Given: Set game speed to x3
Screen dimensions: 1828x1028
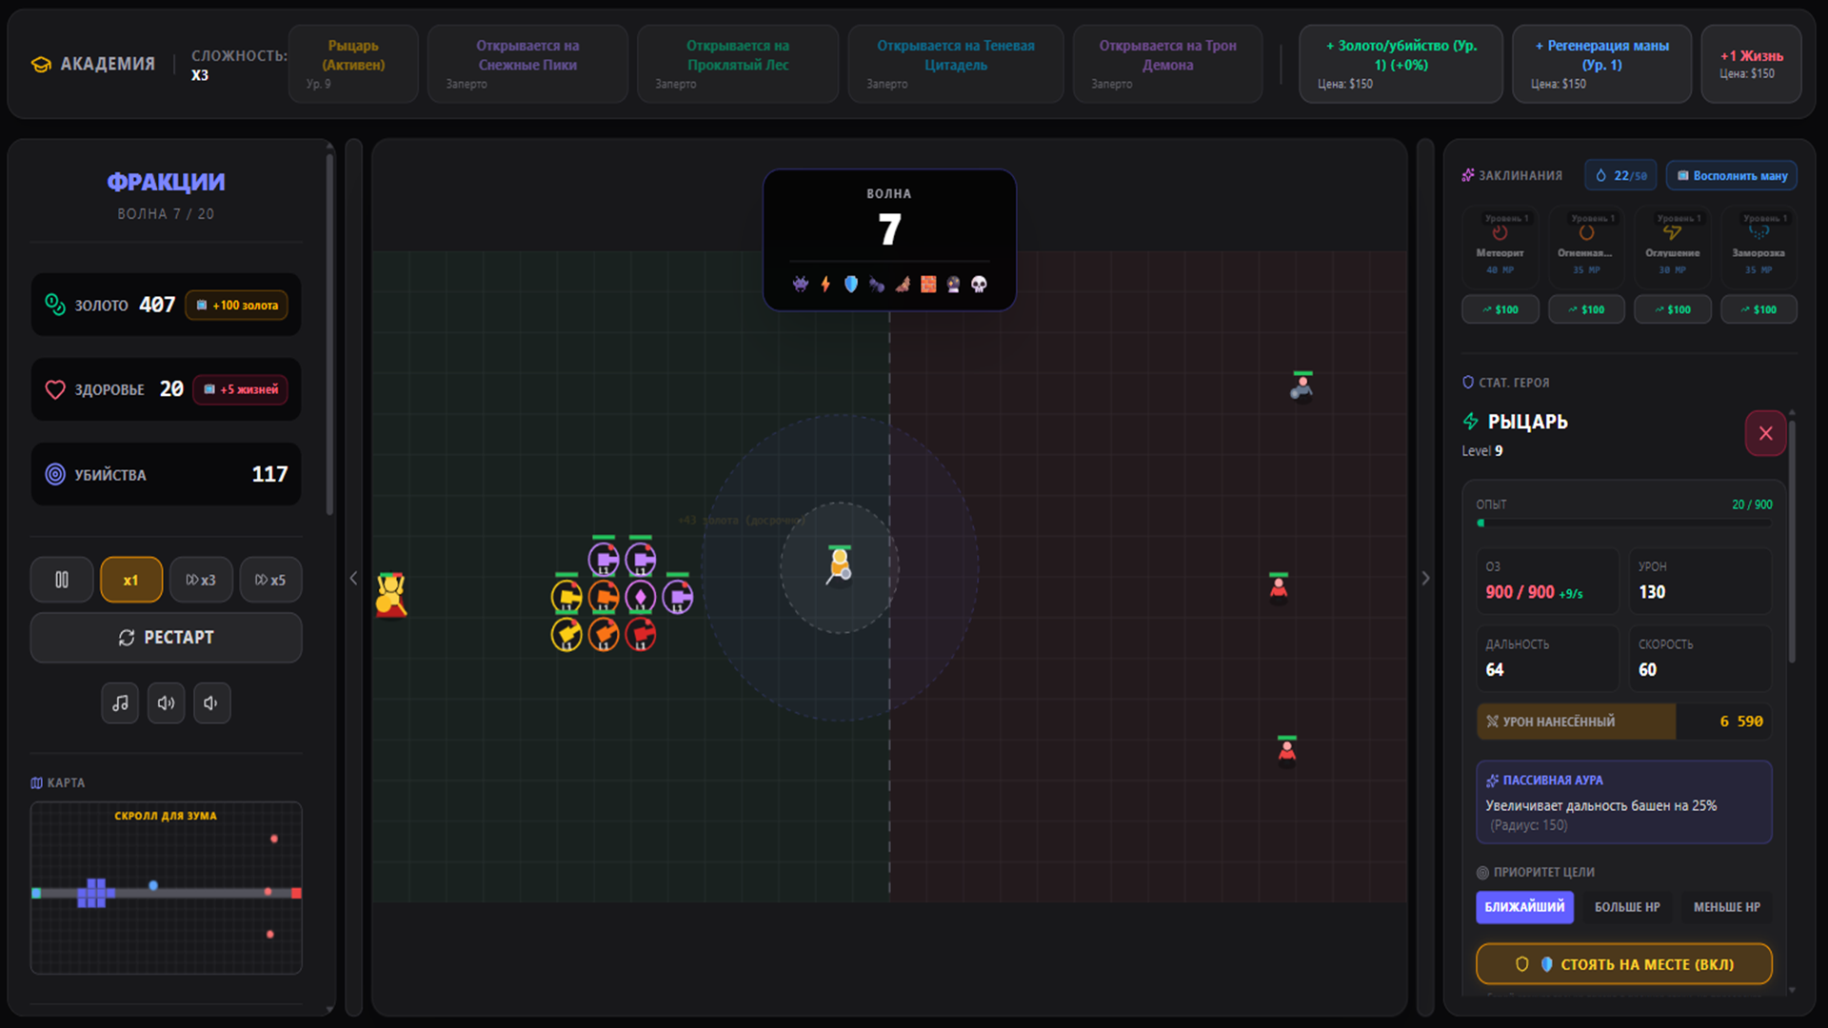Looking at the screenshot, I should click(x=201, y=580).
